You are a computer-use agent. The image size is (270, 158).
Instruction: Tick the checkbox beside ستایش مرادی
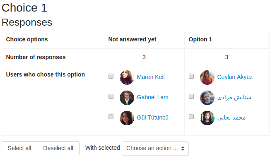tap(191, 96)
